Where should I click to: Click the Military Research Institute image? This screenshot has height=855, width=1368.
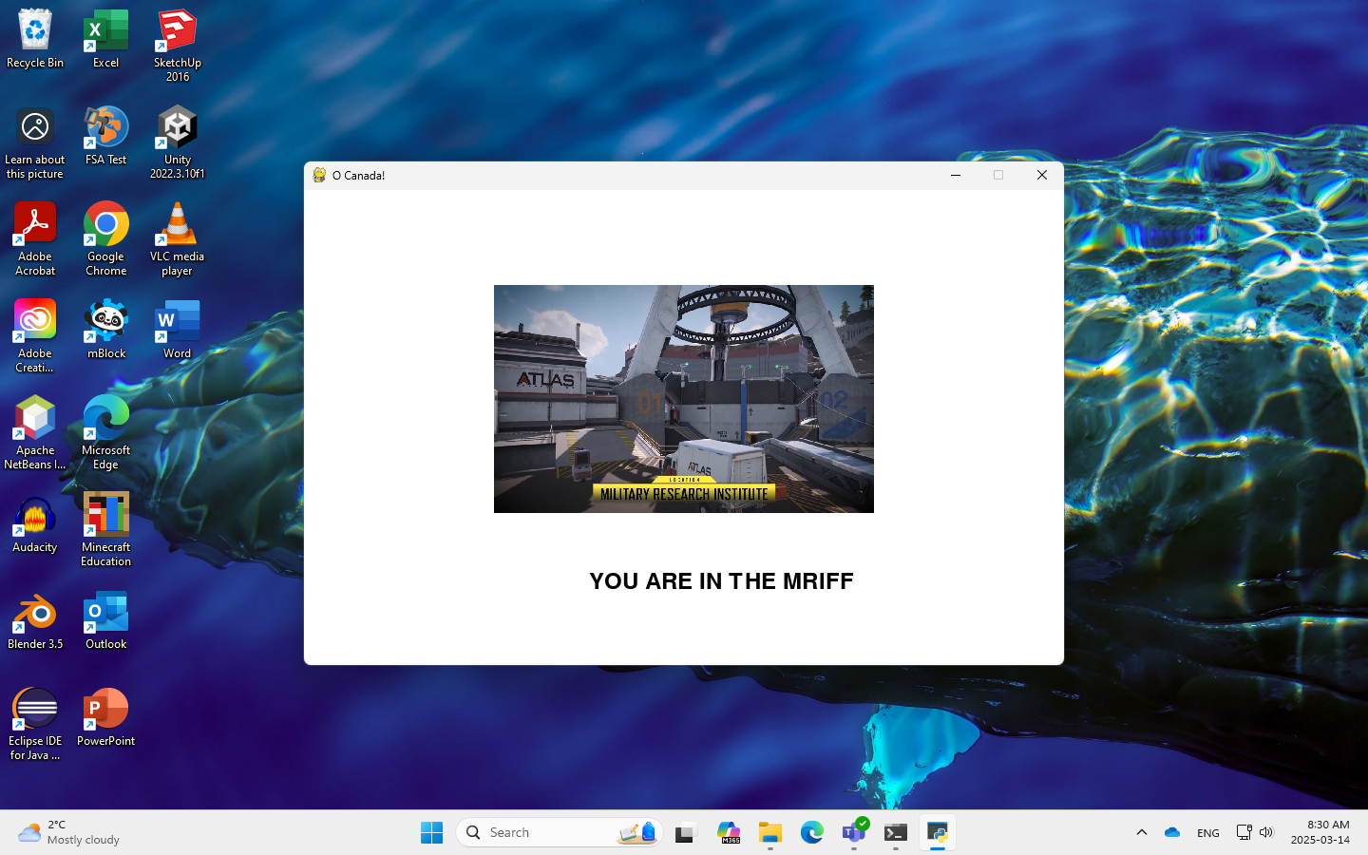[x=684, y=399]
